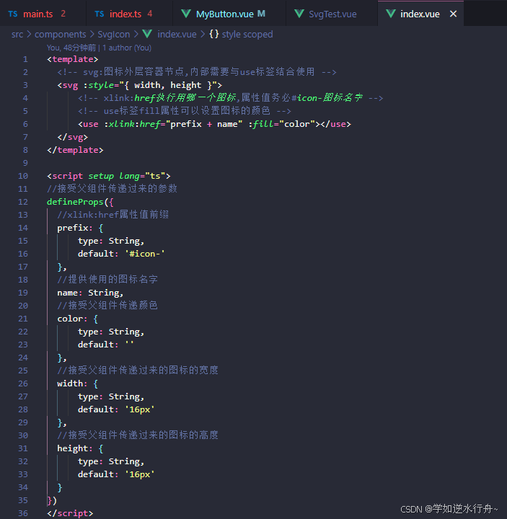The image size is (507, 519).
Task: Open the style scoped breadcrumb segment
Action: pyautogui.click(x=247, y=34)
